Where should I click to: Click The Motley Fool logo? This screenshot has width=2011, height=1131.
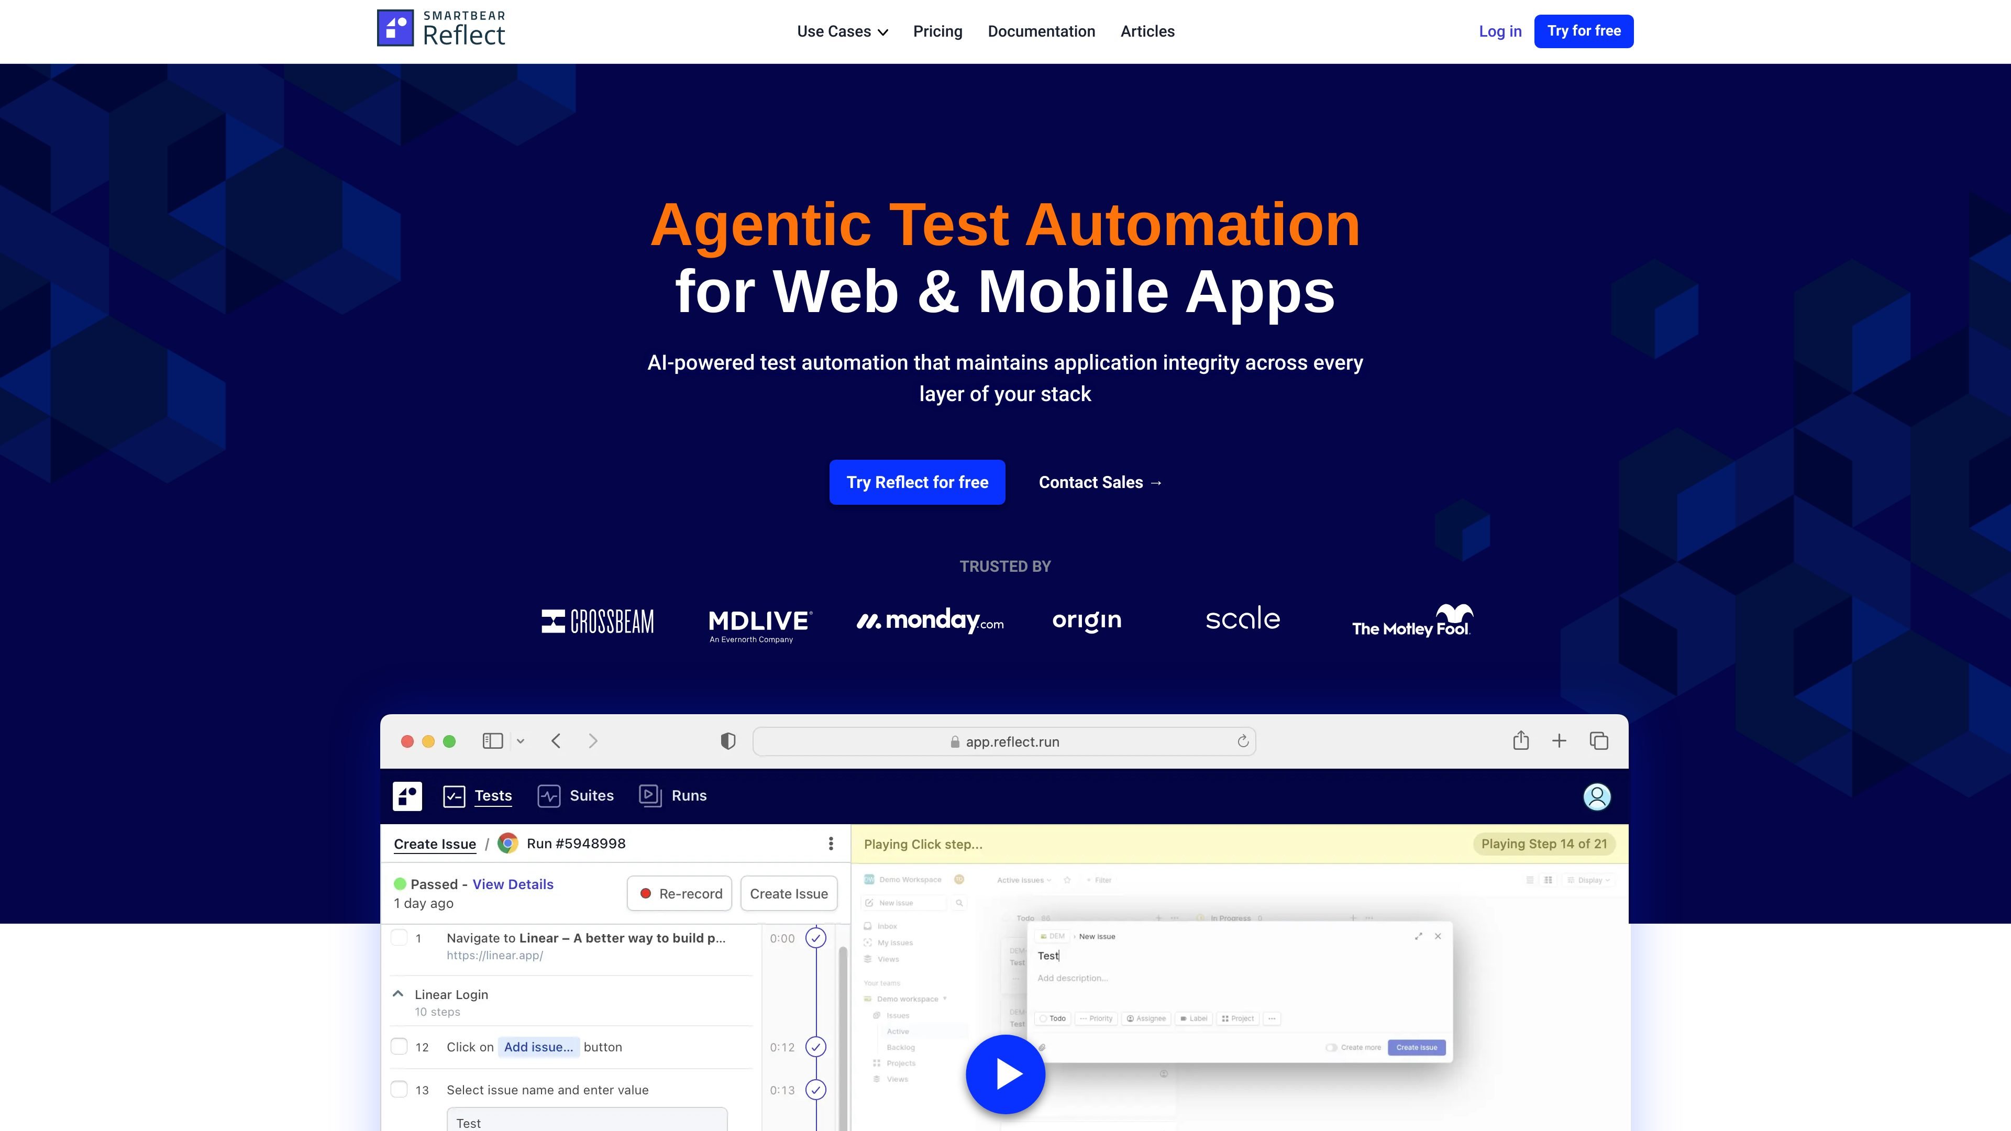(1412, 622)
